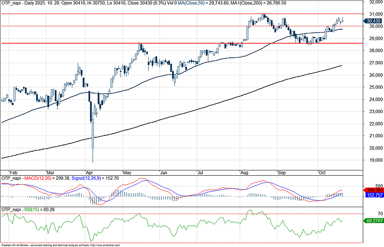Click the Oct label on time axis

(322, 172)
